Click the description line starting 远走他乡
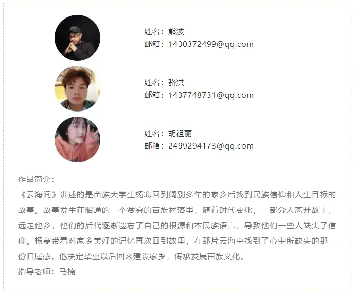The height and width of the screenshot is (295, 355). point(177,226)
